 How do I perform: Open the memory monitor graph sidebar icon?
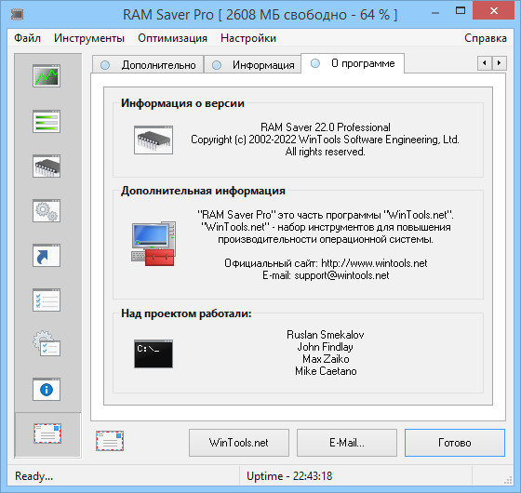(x=47, y=76)
